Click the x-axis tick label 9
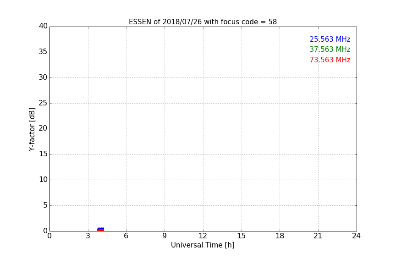This screenshot has height=264, width=396. click(x=165, y=236)
